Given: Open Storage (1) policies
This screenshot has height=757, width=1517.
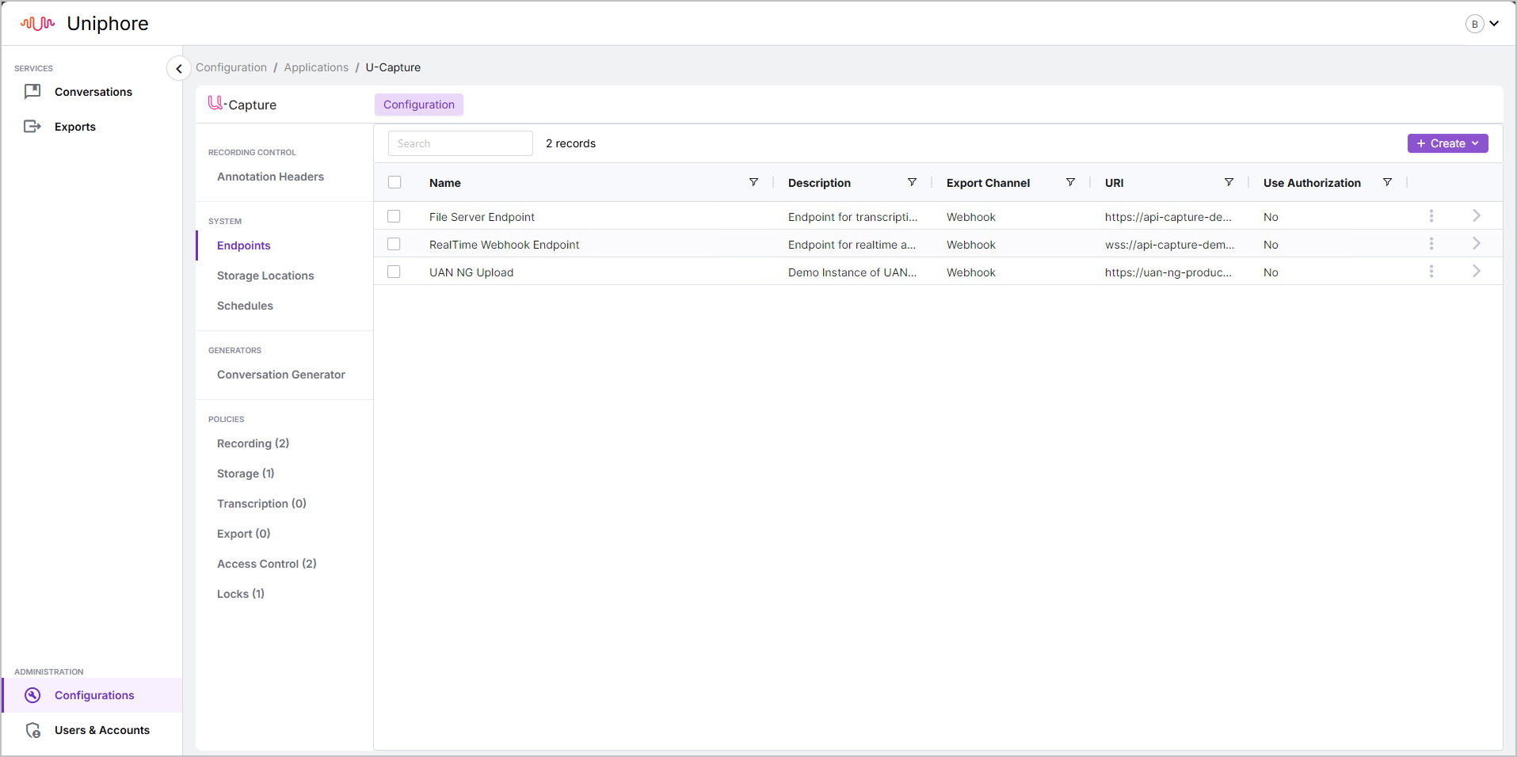Looking at the screenshot, I should click(246, 474).
